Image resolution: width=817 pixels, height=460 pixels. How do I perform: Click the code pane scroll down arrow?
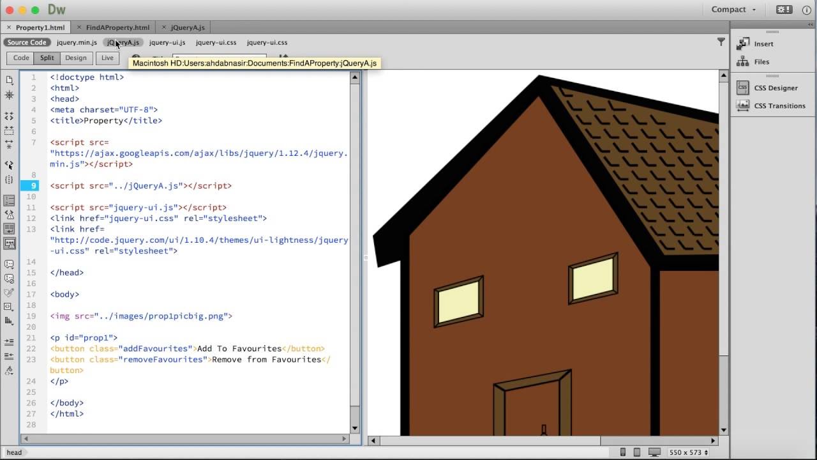click(355, 428)
